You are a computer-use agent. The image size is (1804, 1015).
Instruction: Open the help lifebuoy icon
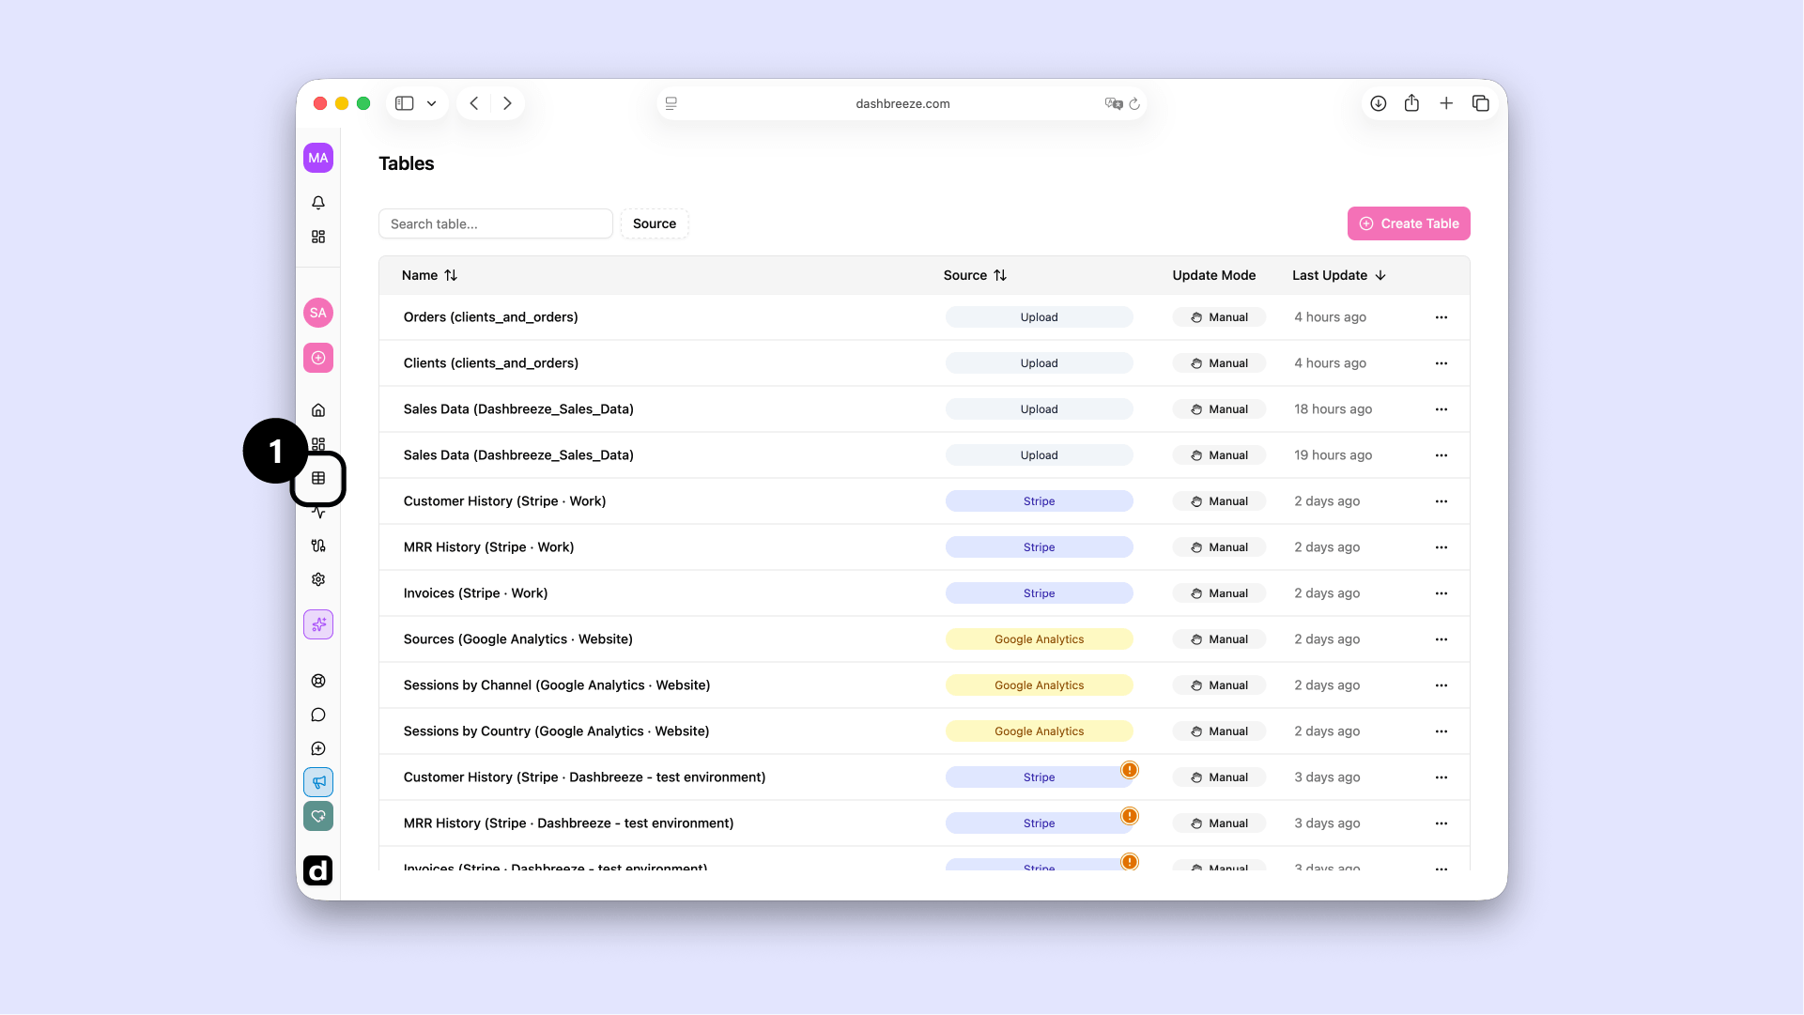click(x=318, y=681)
